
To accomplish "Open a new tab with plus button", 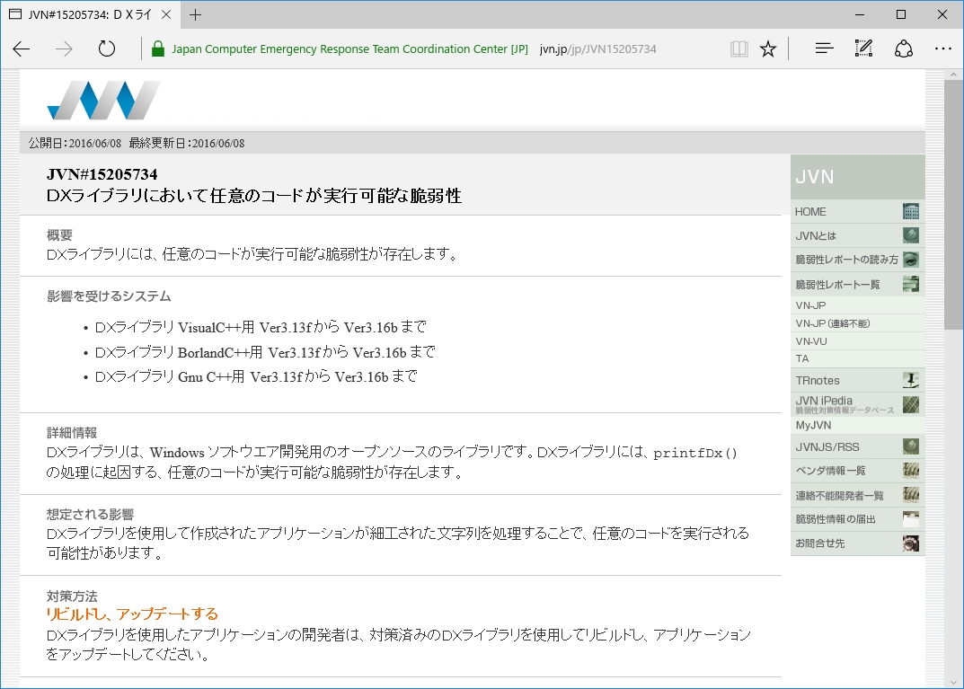I will coord(196,14).
